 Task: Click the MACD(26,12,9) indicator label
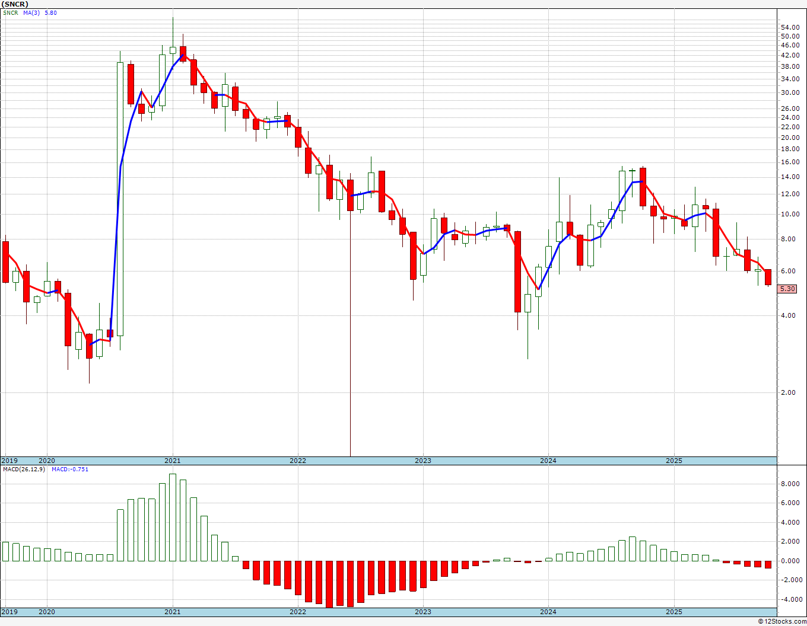click(24, 469)
